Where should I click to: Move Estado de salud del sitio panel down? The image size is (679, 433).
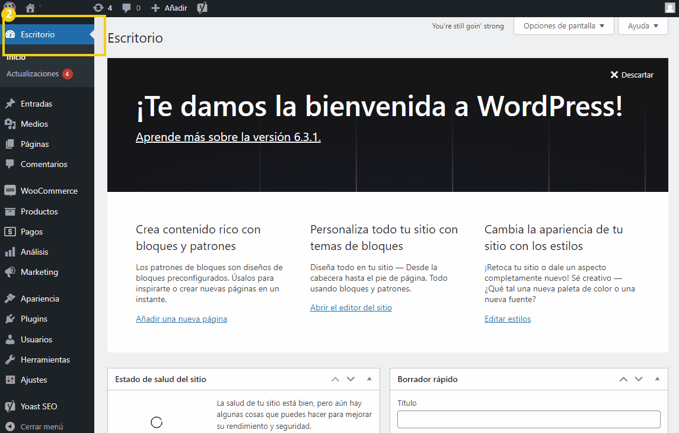(350, 379)
